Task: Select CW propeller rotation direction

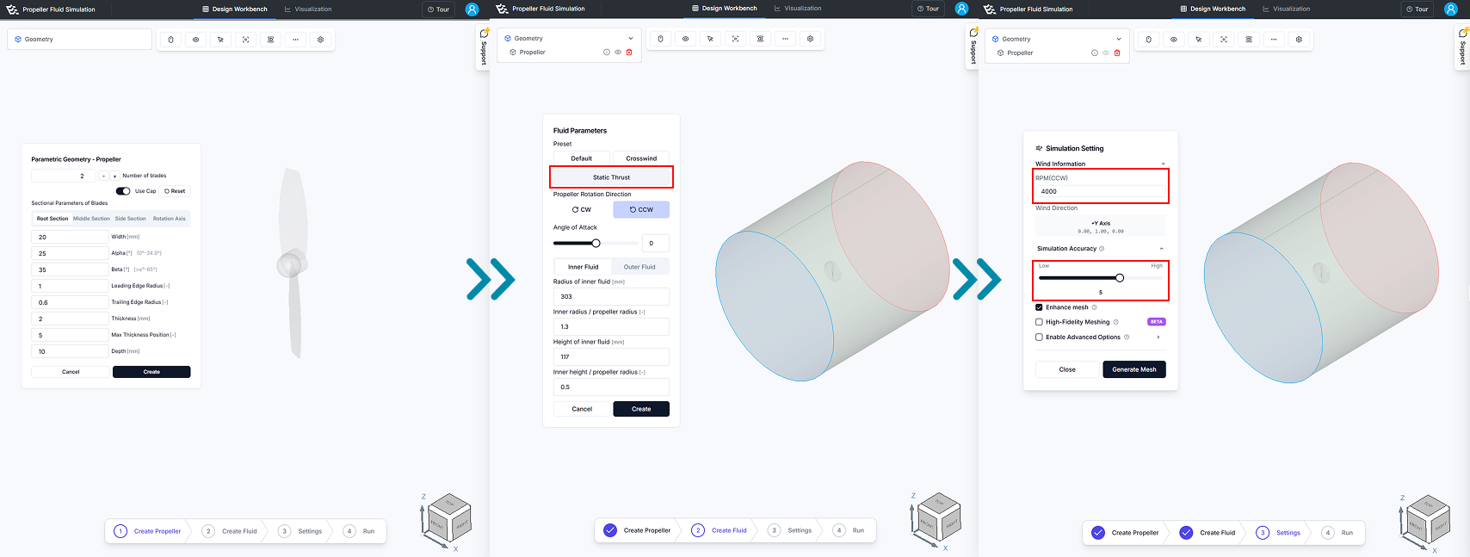Action: pos(582,209)
